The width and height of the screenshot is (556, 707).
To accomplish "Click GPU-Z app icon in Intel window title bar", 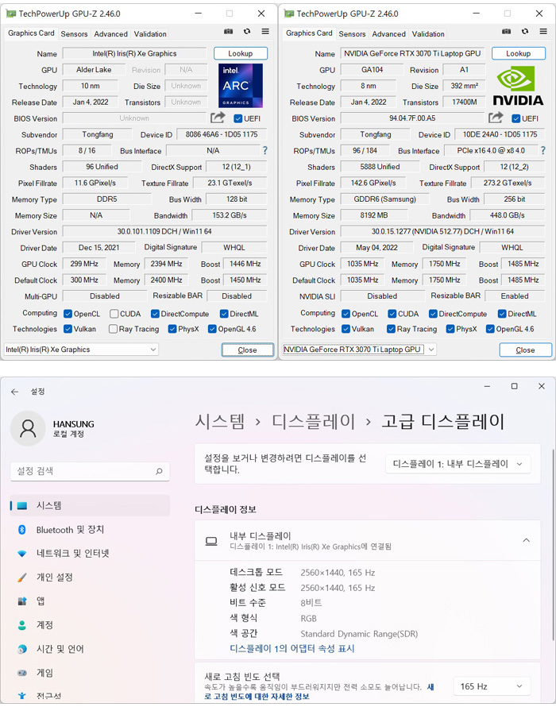I will tap(11, 14).
